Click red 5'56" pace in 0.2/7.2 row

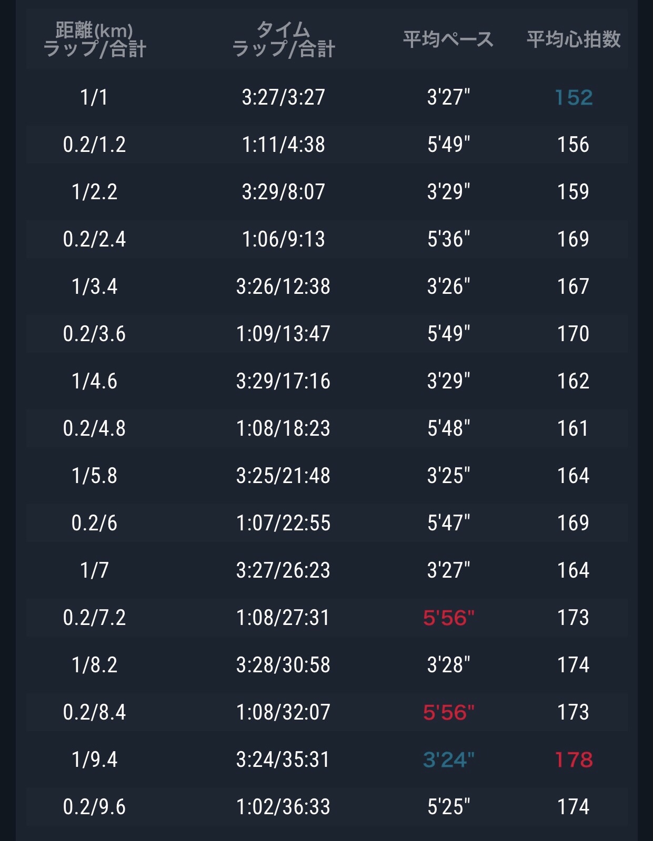click(x=448, y=618)
